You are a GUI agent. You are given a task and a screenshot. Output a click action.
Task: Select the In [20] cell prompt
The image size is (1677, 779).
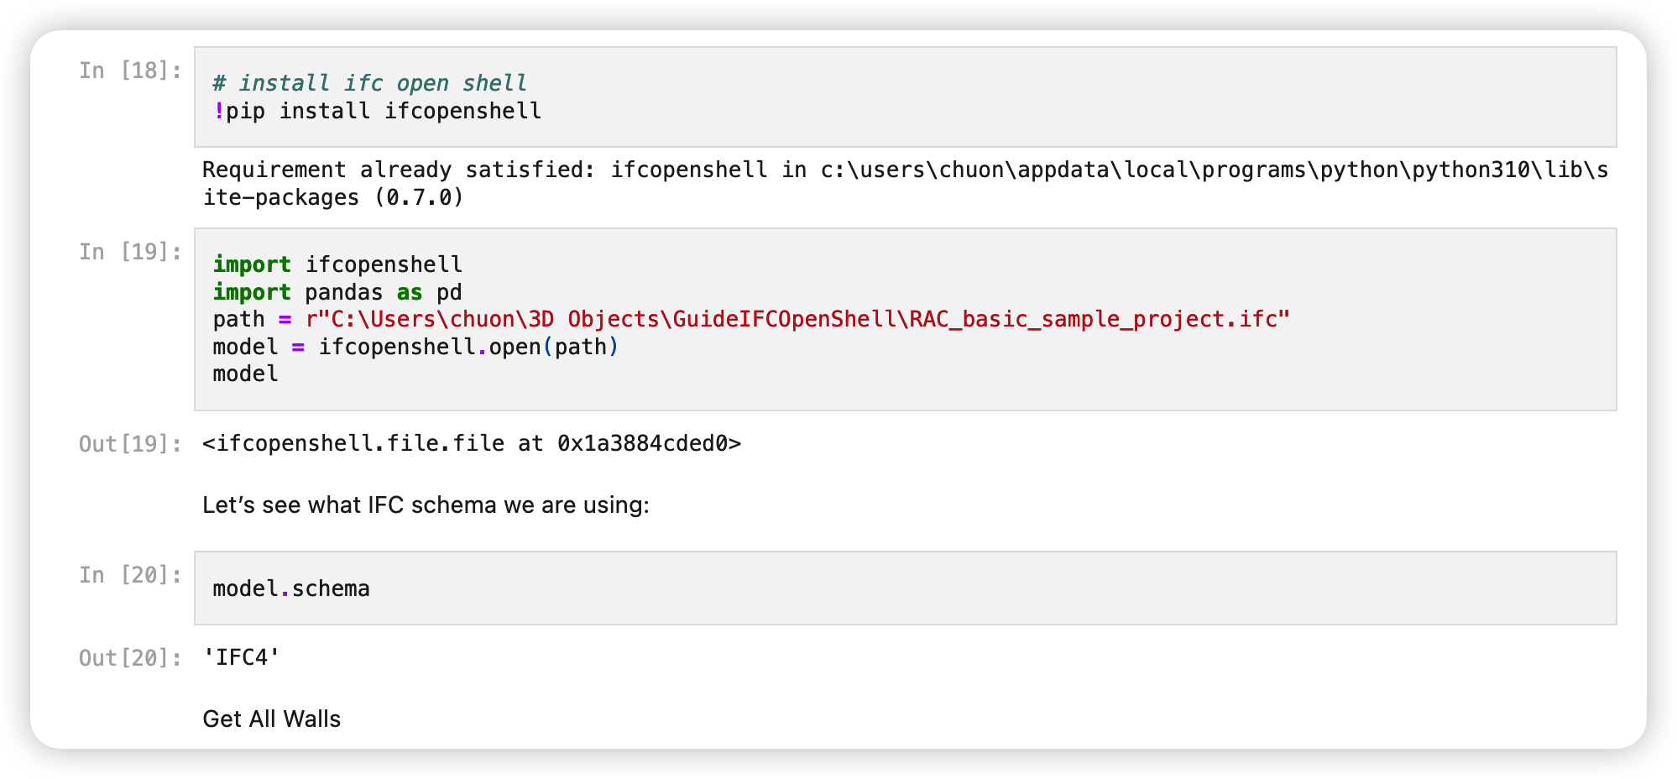[x=130, y=575]
